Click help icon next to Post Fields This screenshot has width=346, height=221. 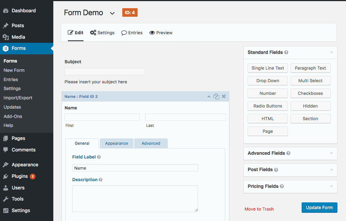click(x=276, y=170)
